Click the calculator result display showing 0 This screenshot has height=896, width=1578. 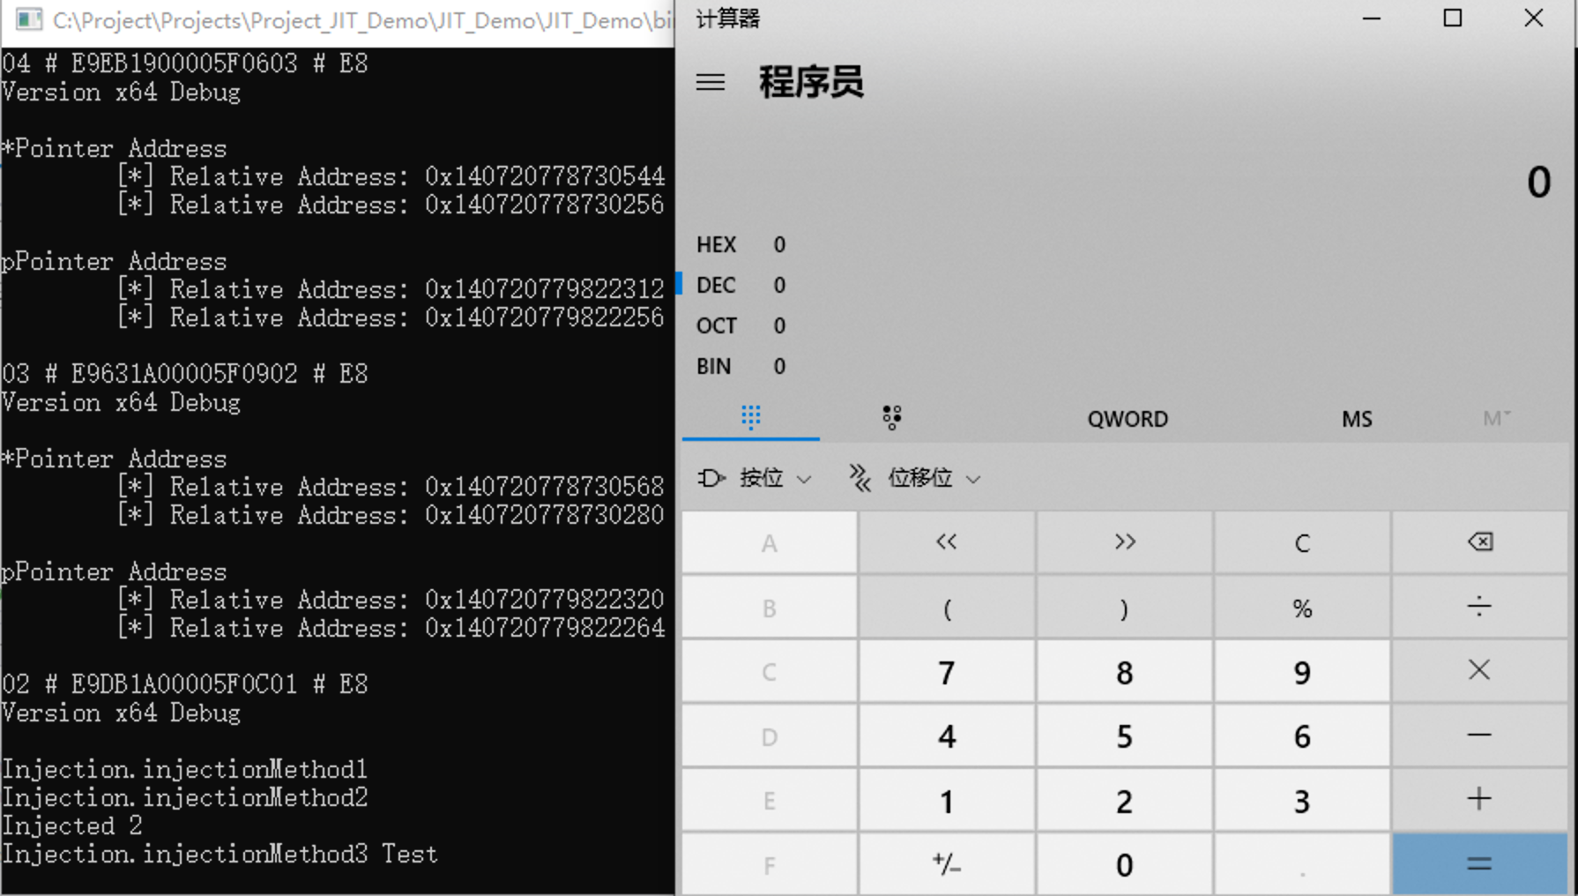click(1538, 183)
